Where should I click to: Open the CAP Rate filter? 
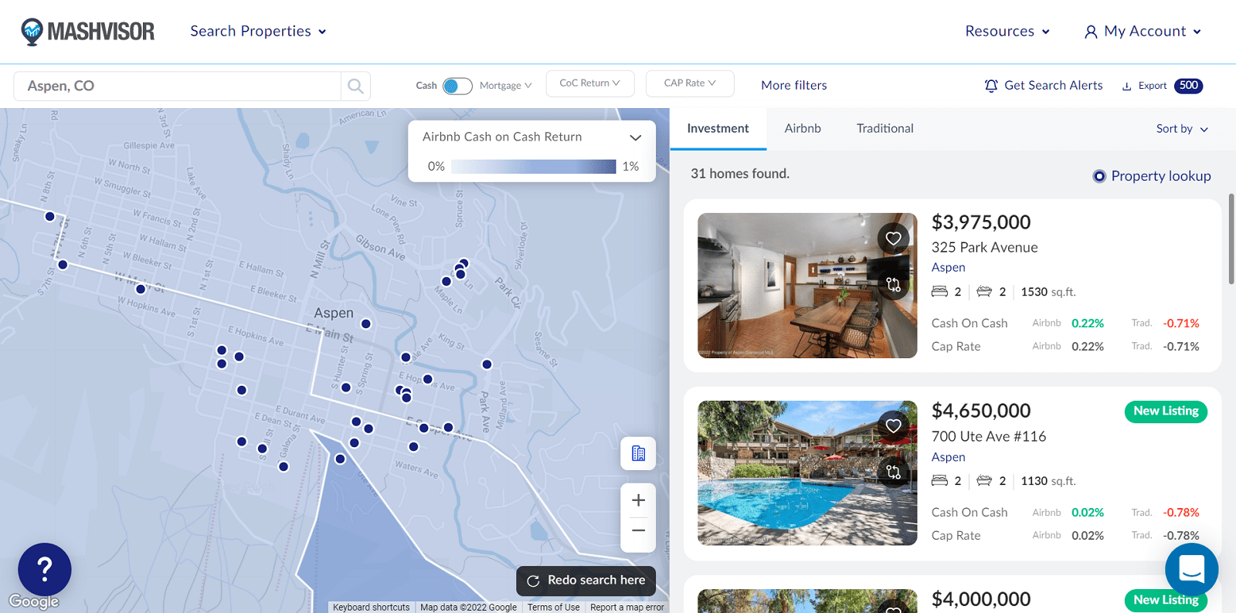(x=690, y=83)
